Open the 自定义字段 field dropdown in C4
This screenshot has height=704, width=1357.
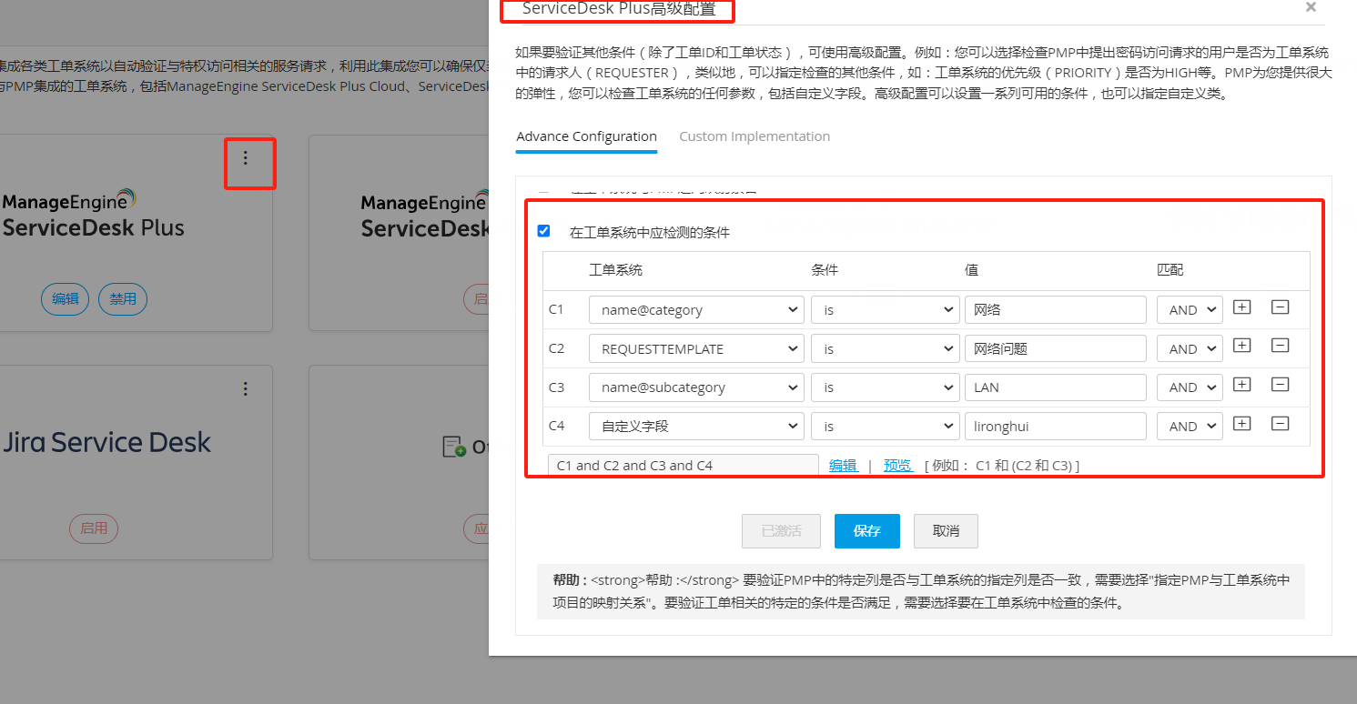[x=696, y=426]
